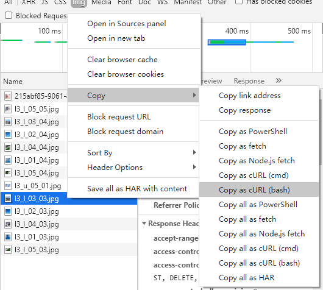Click the l3_l_04_03.jpg thumbnail icon

(8, 224)
